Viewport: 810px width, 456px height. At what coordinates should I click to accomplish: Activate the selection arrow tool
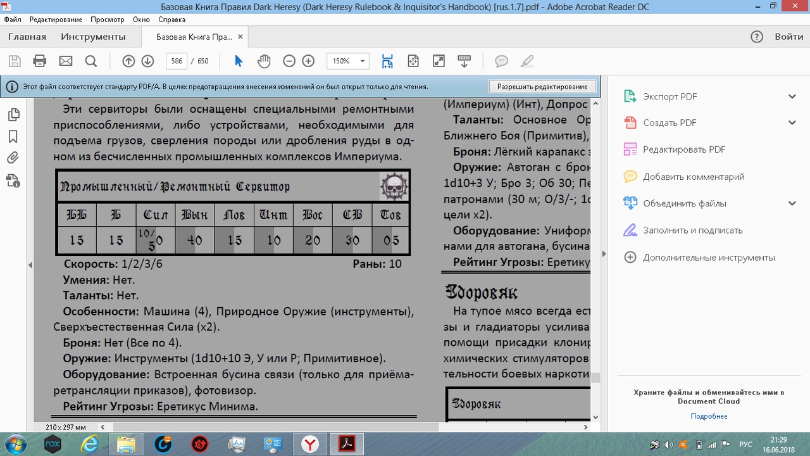click(x=239, y=61)
